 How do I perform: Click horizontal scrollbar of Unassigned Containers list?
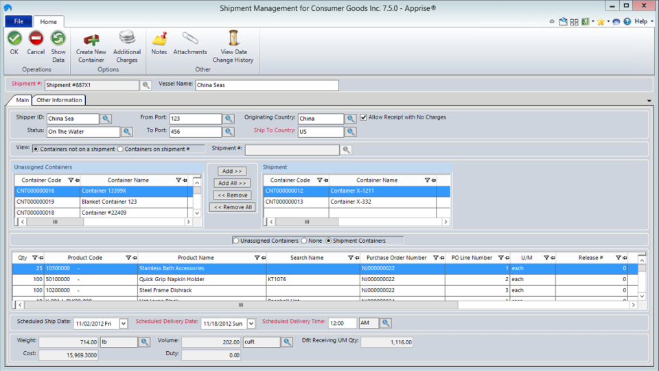(104, 222)
